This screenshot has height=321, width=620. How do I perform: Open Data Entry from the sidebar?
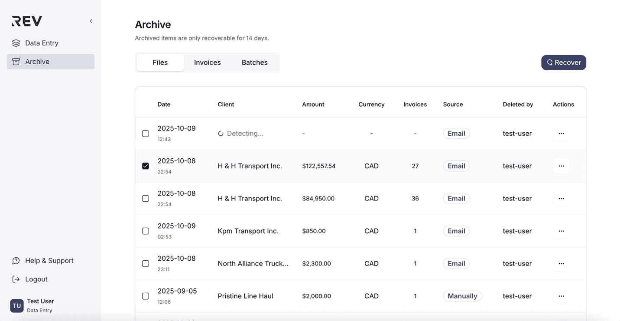[x=42, y=43]
